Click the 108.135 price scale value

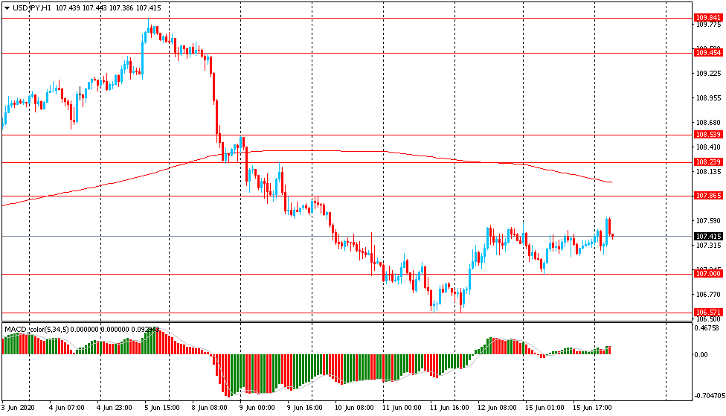point(708,171)
